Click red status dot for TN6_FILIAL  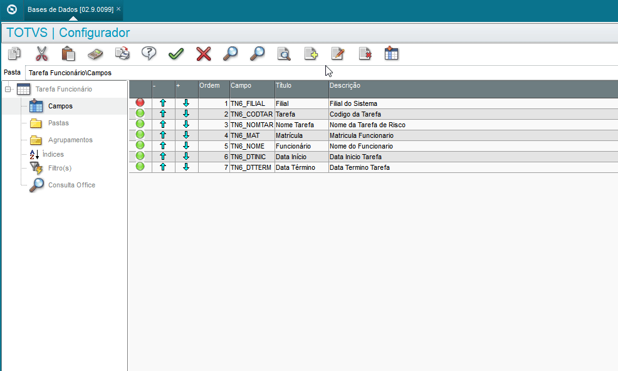click(x=140, y=103)
